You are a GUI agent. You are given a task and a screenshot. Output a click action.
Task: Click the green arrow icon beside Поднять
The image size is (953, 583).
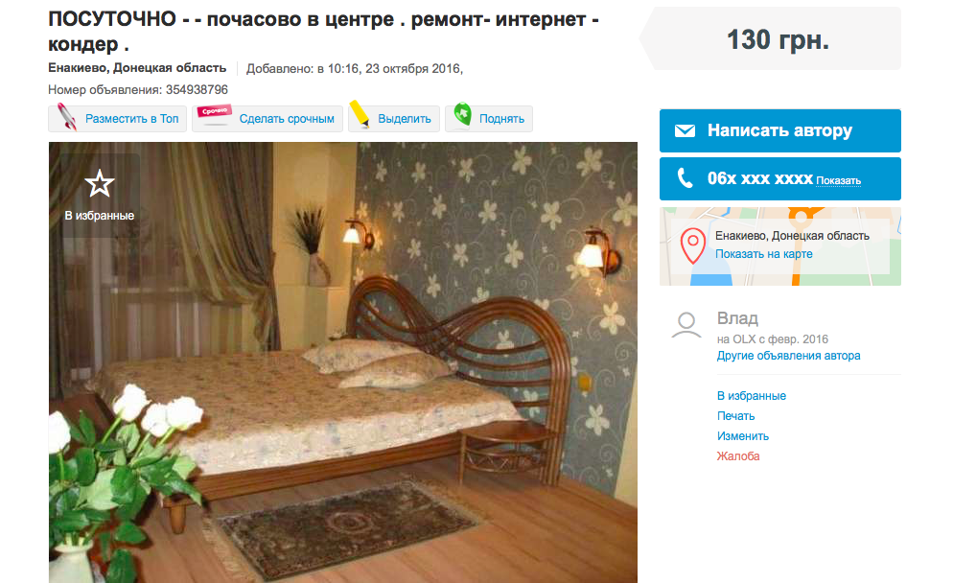tap(463, 114)
